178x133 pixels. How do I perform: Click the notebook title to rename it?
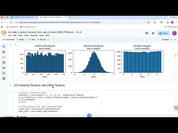43,32
